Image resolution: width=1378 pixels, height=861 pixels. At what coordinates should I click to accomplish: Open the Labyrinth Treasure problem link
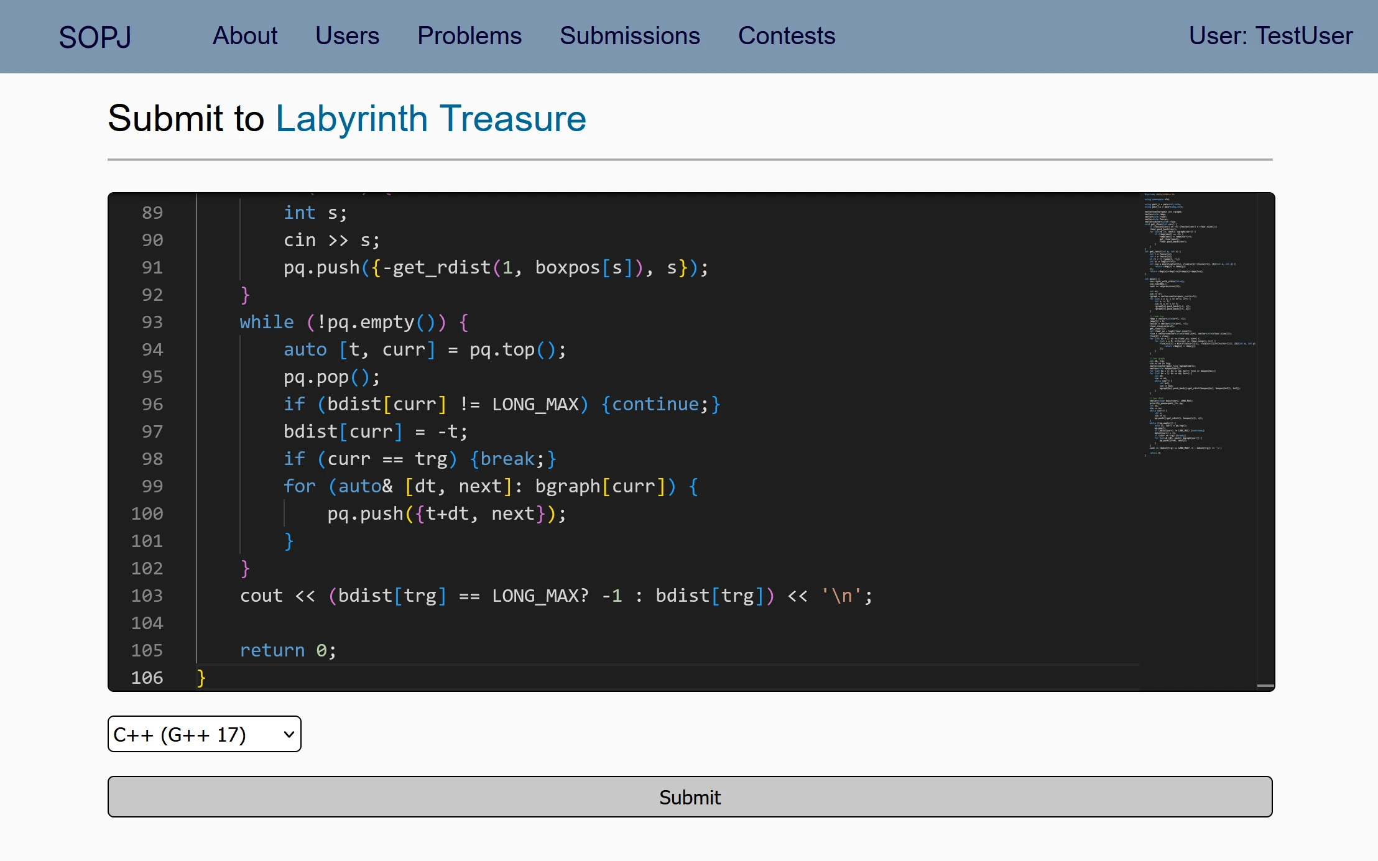point(430,118)
